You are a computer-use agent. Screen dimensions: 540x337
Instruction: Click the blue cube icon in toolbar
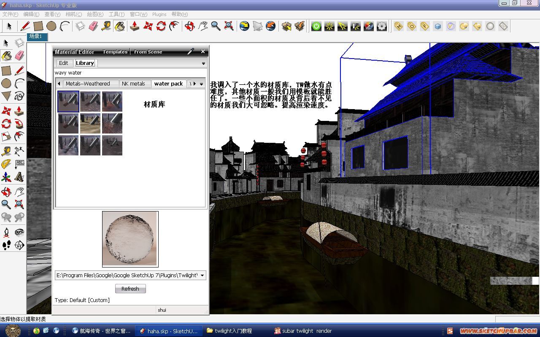438,26
